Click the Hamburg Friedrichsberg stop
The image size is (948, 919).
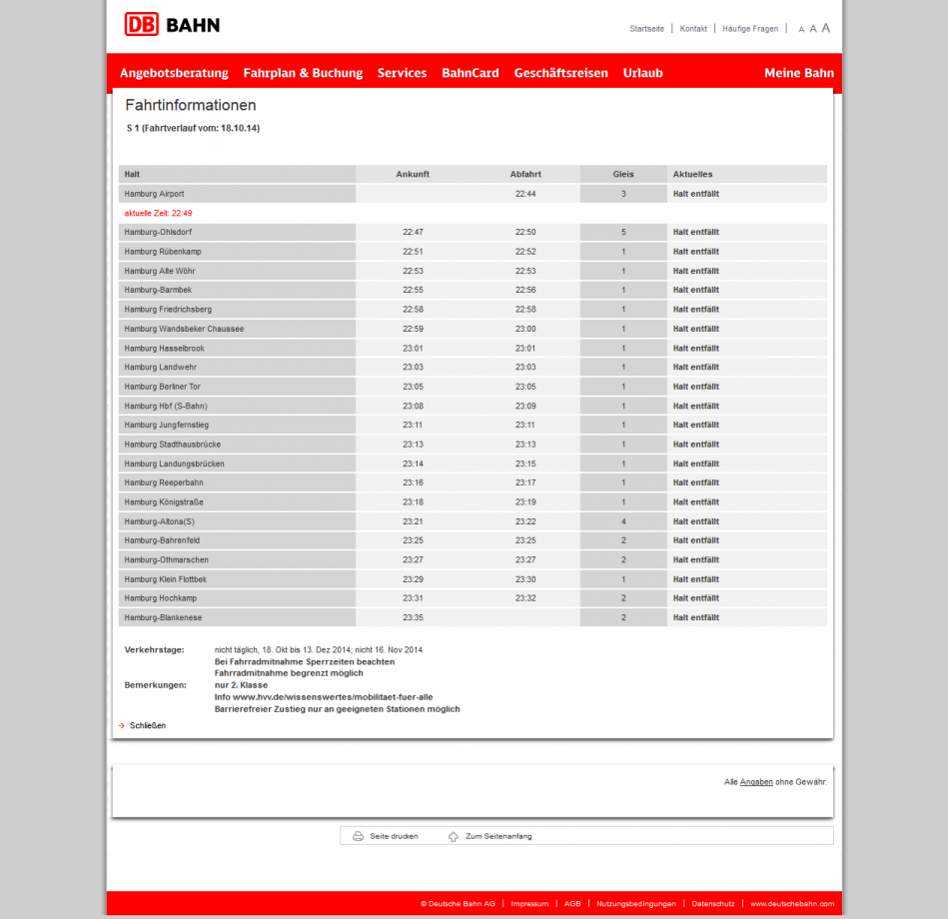(168, 310)
